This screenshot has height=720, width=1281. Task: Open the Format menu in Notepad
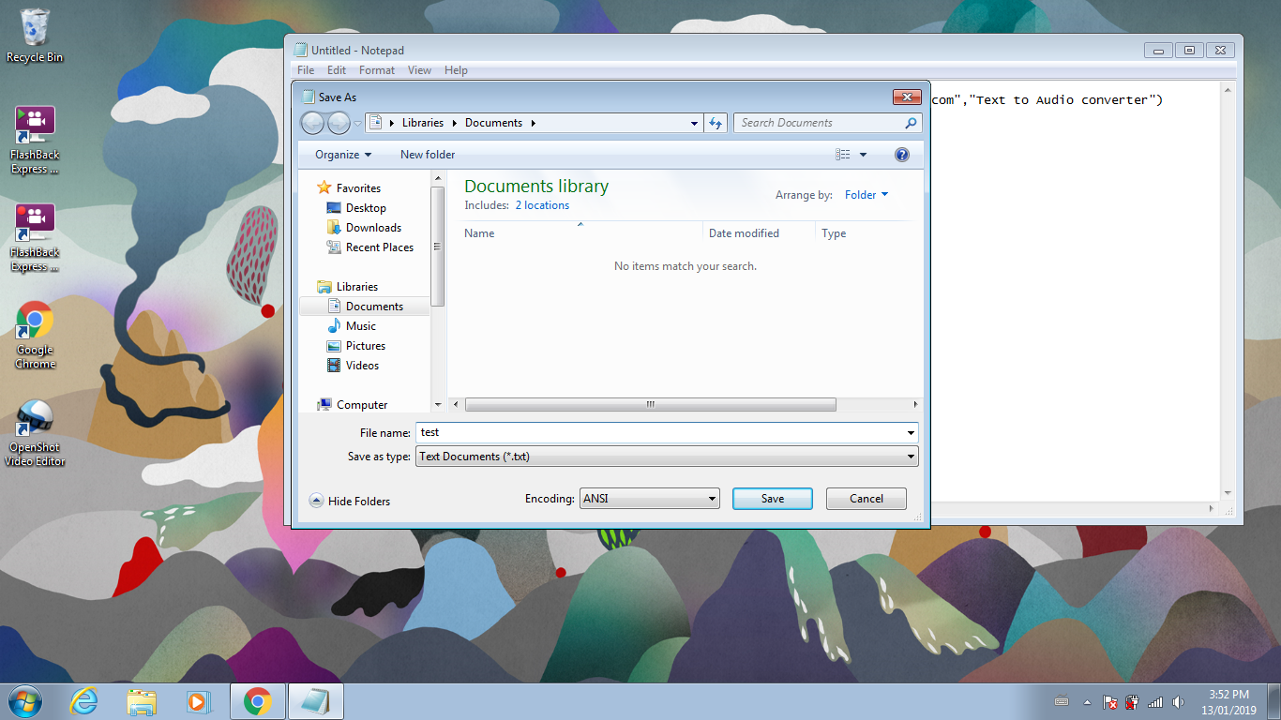(x=376, y=69)
